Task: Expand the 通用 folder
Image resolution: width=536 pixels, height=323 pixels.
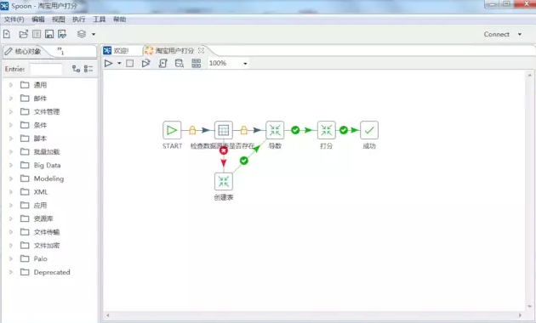Action: pyautogui.click(x=11, y=85)
